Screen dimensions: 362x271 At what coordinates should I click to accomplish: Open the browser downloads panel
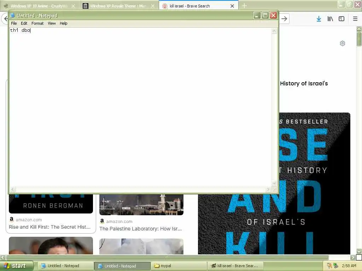click(x=319, y=19)
